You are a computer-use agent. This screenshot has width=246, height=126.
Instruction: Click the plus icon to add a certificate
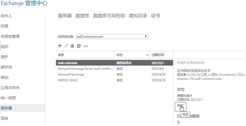tap(60, 46)
